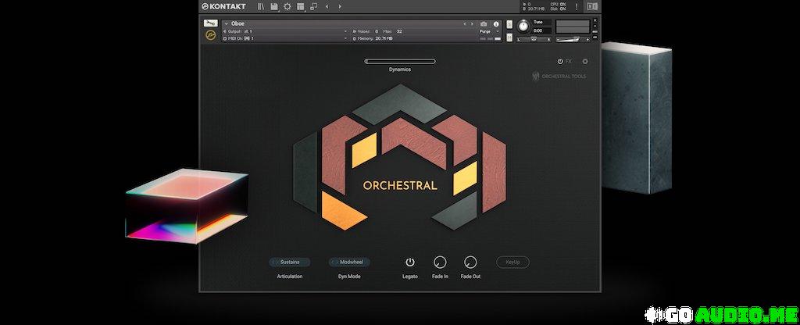Open the rack view layout icon

pyautogui.click(x=301, y=6)
